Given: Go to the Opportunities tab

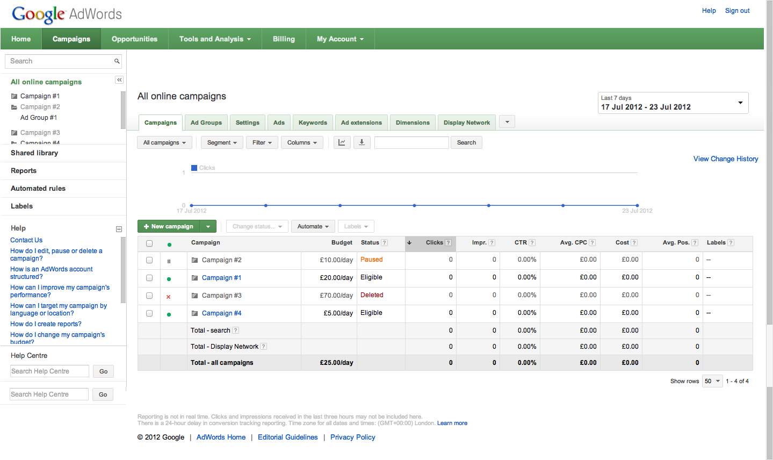Looking at the screenshot, I should pyautogui.click(x=134, y=39).
